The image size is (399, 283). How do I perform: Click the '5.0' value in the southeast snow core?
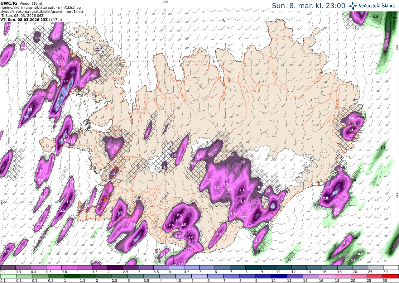(272, 206)
